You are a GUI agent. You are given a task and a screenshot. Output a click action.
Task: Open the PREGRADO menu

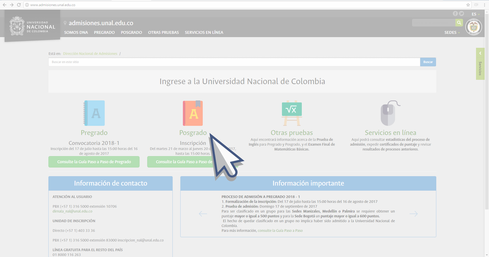(x=104, y=33)
